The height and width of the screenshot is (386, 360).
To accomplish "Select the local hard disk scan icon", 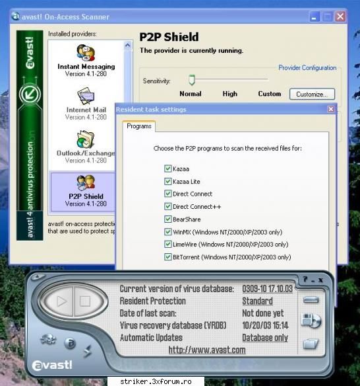I will (x=311, y=300).
